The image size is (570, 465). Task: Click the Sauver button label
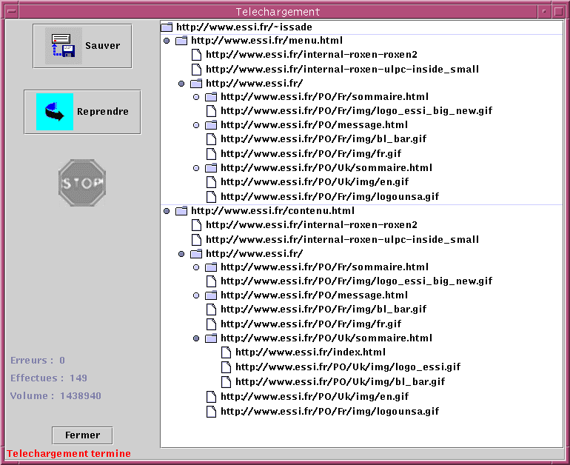(102, 46)
